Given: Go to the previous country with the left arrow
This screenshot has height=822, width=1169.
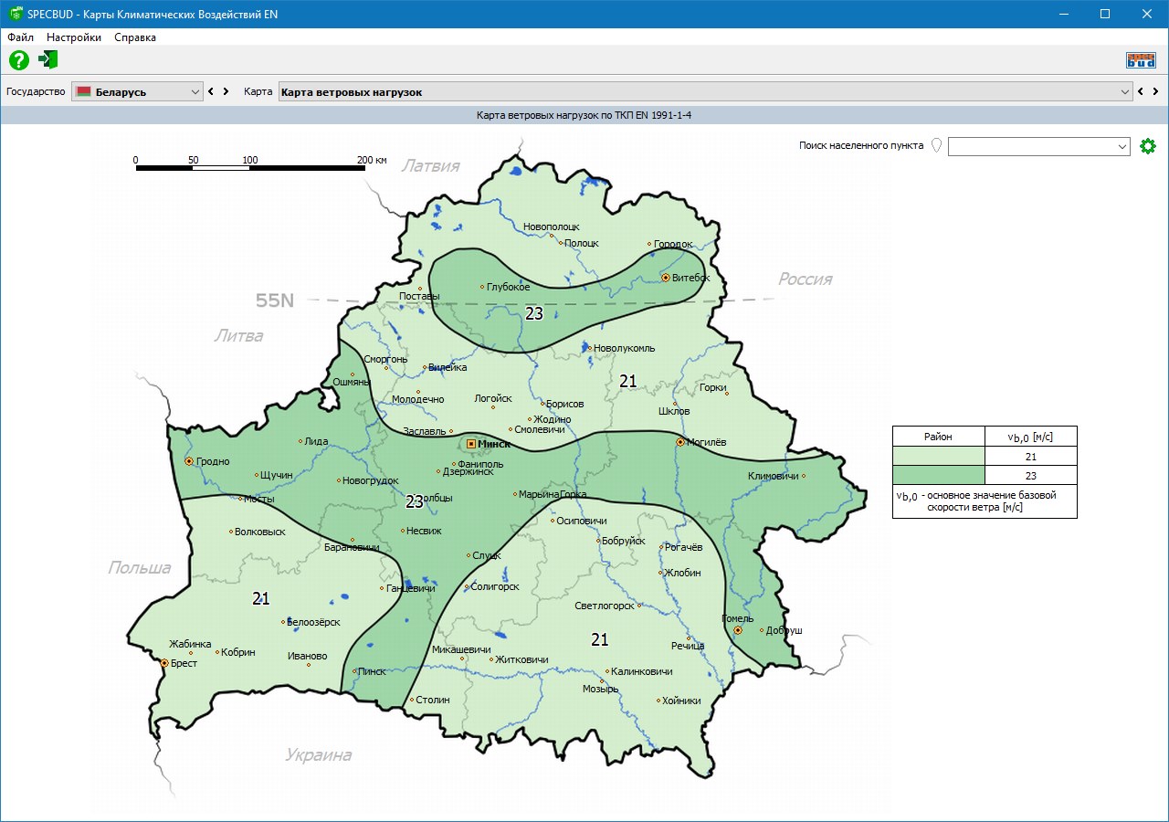Looking at the screenshot, I should point(211,92).
